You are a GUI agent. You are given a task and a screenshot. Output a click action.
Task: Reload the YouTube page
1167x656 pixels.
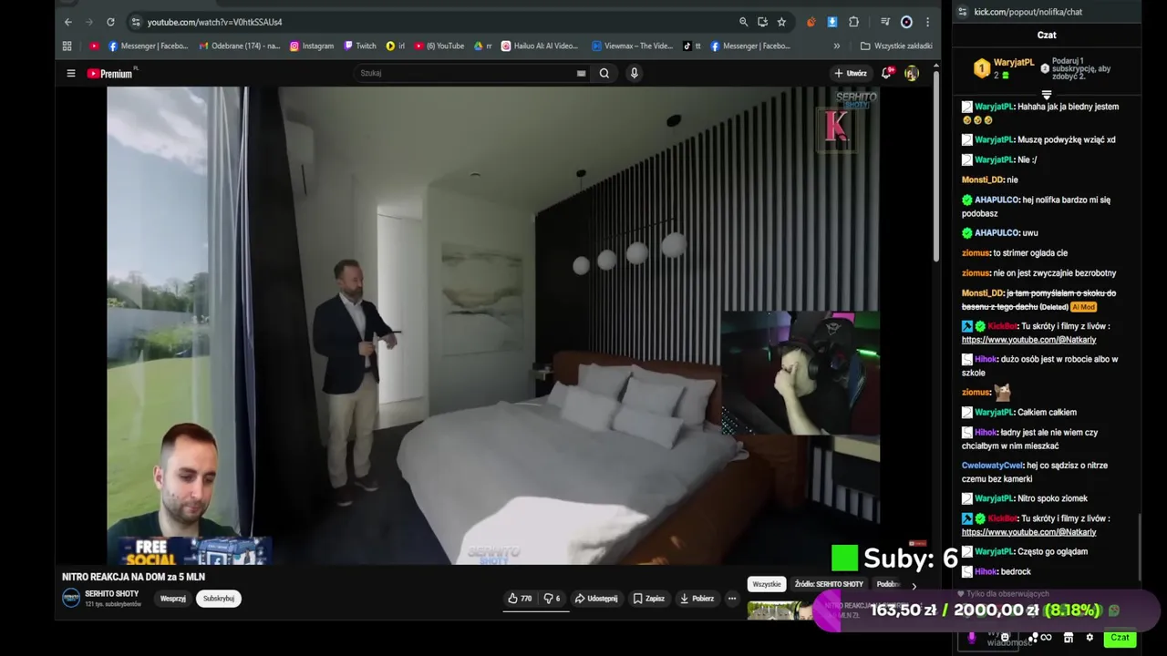coord(110,22)
